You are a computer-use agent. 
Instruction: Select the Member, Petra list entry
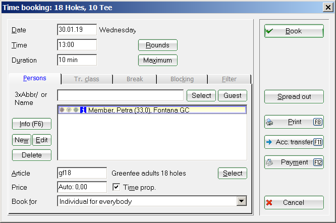pyautogui.click(x=152, y=110)
